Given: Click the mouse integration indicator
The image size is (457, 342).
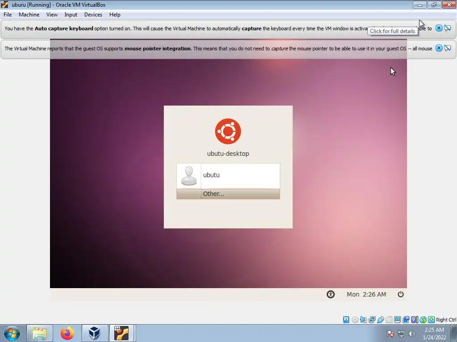Looking at the screenshot, I should (x=423, y=320).
